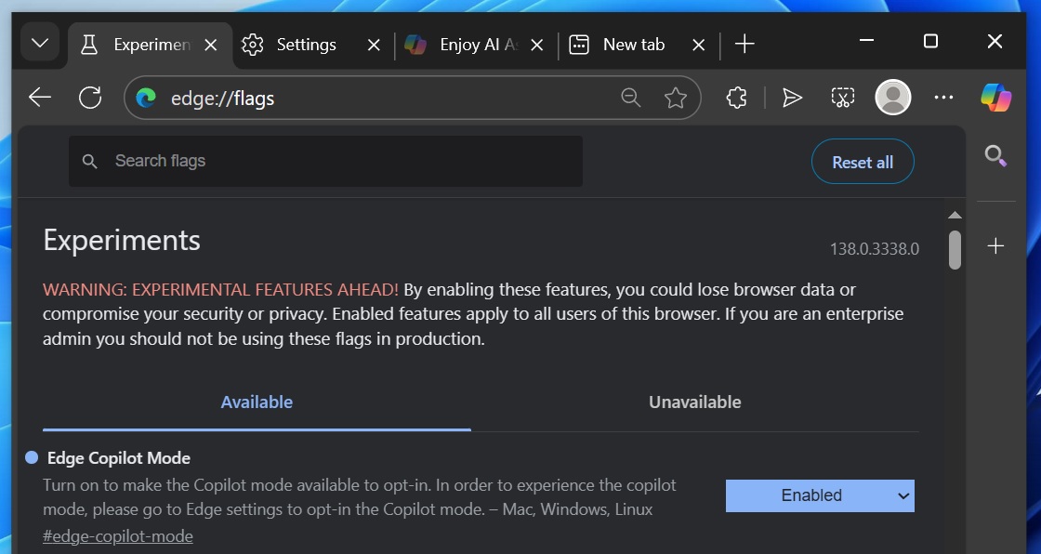The image size is (1041, 554).
Task: Open the Edge Copilot Mode Enabled dropdown
Action: (820, 495)
